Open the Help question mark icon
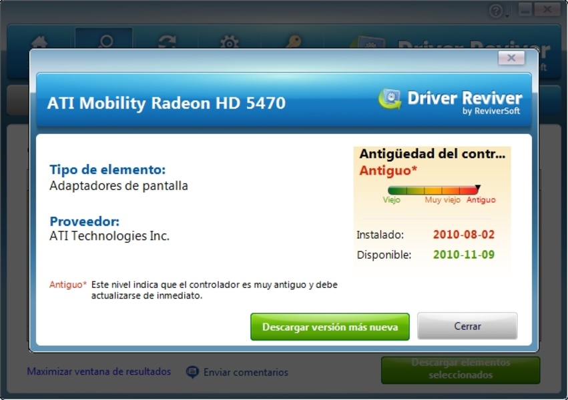Viewport: 568px width, 400px height. click(495, 11)
